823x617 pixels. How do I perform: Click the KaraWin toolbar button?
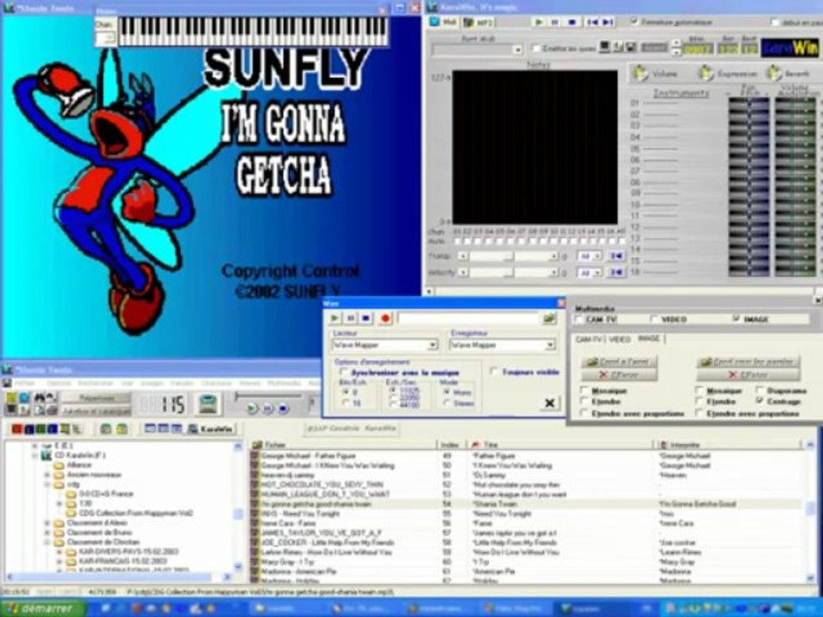pos(212,429)
